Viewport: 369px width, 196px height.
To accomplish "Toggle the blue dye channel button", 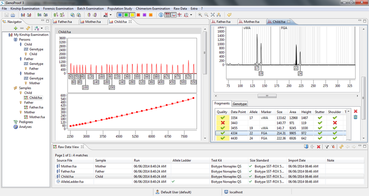I will [x=119, y=15].
